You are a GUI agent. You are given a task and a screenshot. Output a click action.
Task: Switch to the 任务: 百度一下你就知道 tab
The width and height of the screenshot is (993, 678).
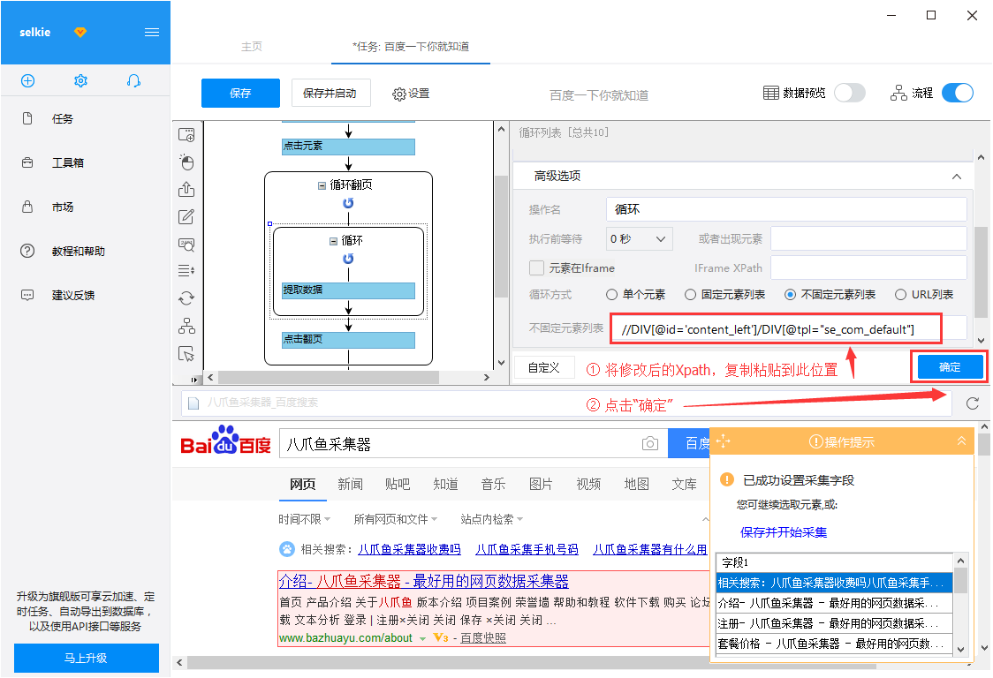[x=411, y=46]
